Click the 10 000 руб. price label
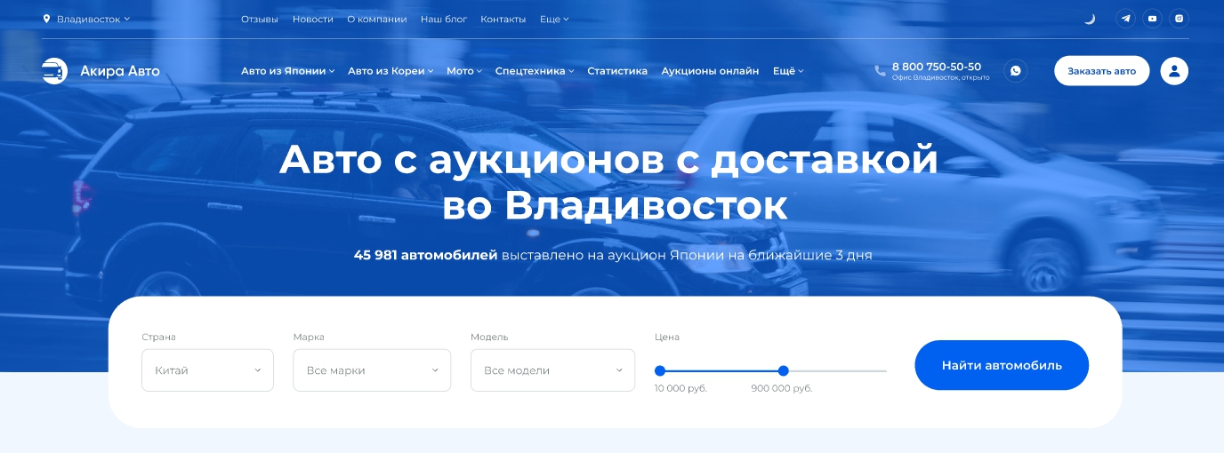The height and width of the screenshot is (453, 1224). point(680,388)
